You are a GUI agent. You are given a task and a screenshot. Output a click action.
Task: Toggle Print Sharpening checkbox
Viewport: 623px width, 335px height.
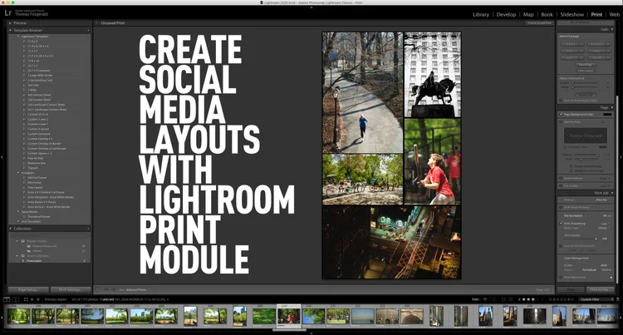click(x=561, y=224)
